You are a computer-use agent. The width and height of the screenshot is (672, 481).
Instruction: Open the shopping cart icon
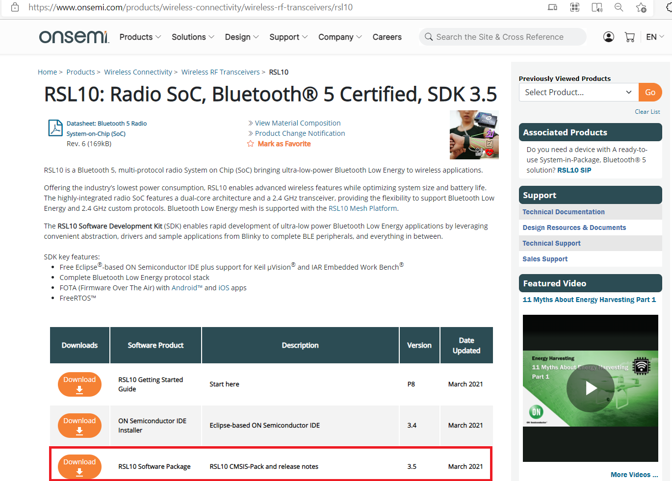point(630,37)
